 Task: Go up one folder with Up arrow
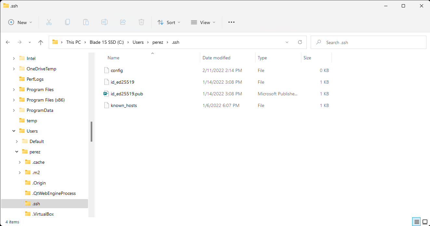tap(41, 42)
